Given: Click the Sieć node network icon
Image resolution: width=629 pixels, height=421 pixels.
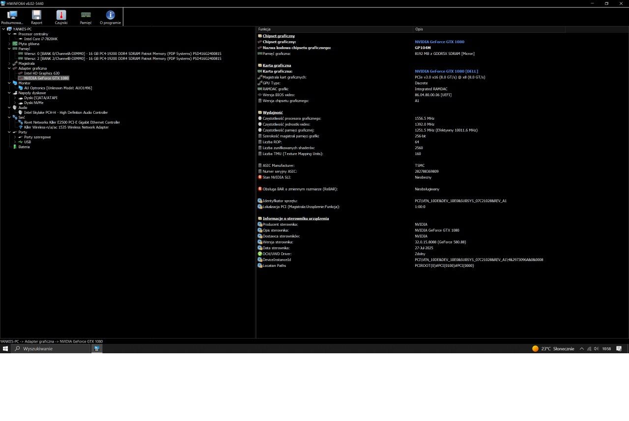Looking at the screenshot, I should (x=15, y=117).
